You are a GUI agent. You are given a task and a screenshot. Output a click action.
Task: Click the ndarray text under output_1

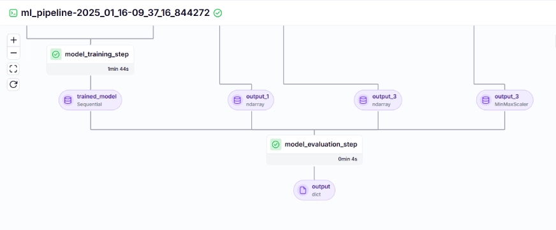tap(255, 104)
